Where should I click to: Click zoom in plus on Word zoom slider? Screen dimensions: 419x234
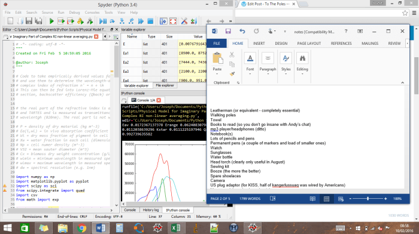point(385,199)
